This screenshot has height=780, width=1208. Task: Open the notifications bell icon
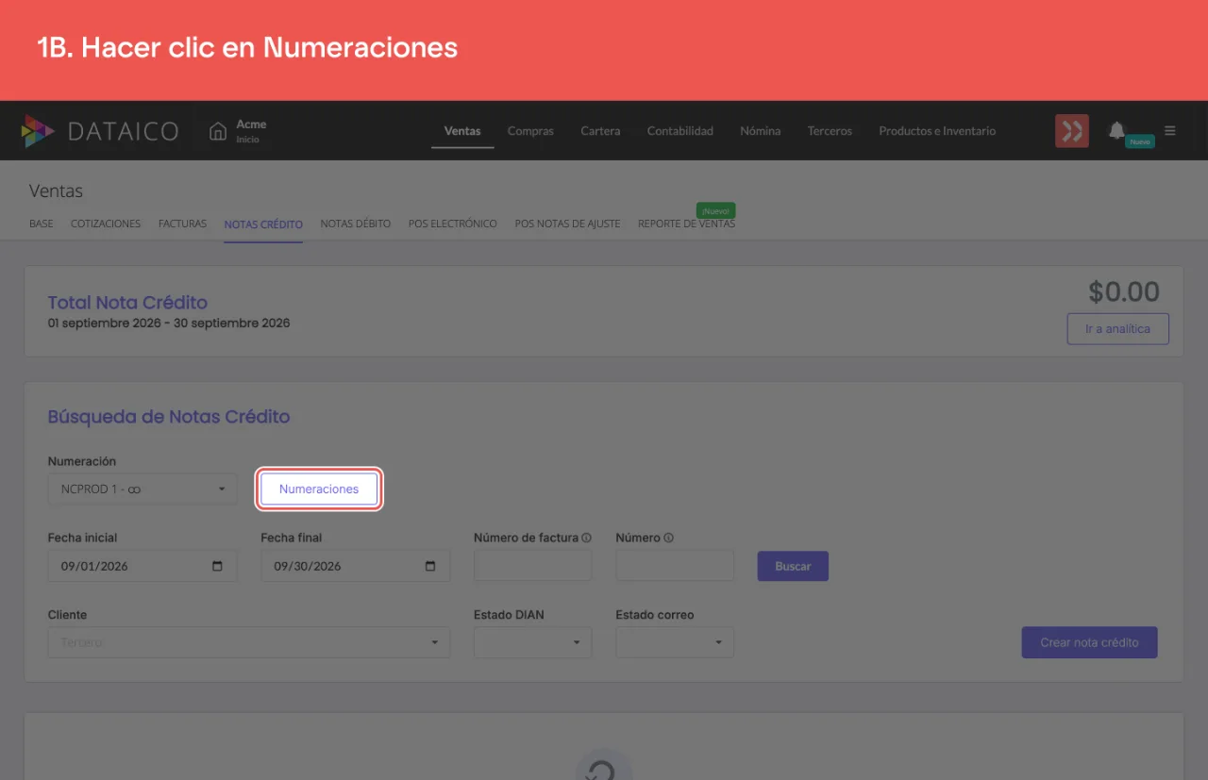(x=1117, y=130)
